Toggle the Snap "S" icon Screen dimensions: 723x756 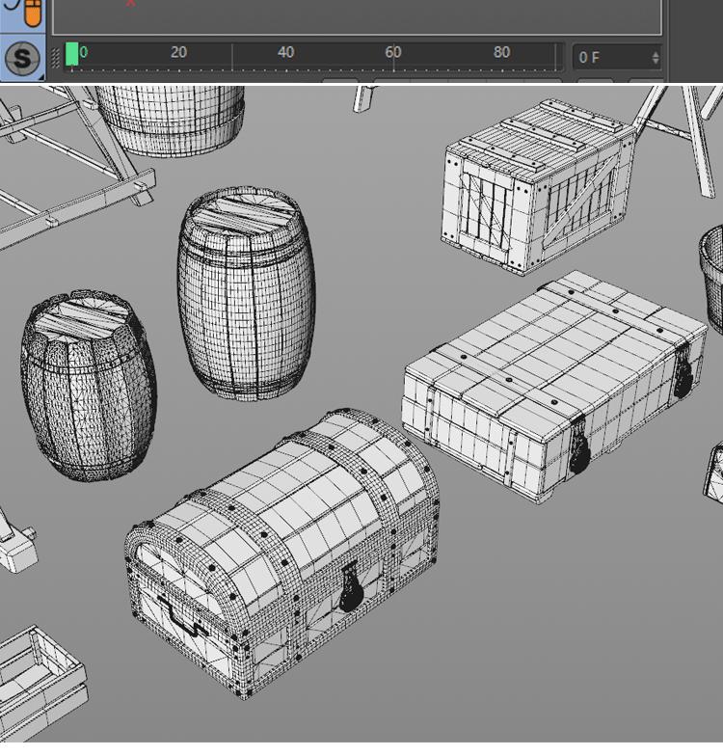tap(22, 57)
